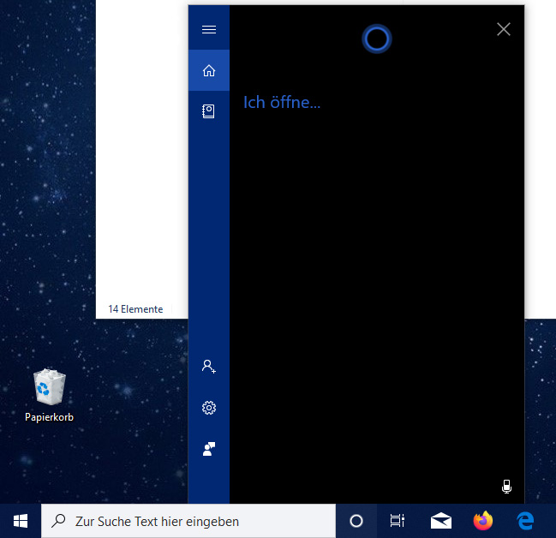Open the Windows Start menu
This screenshot has width=556, height=538.
(x=21, y=521)
